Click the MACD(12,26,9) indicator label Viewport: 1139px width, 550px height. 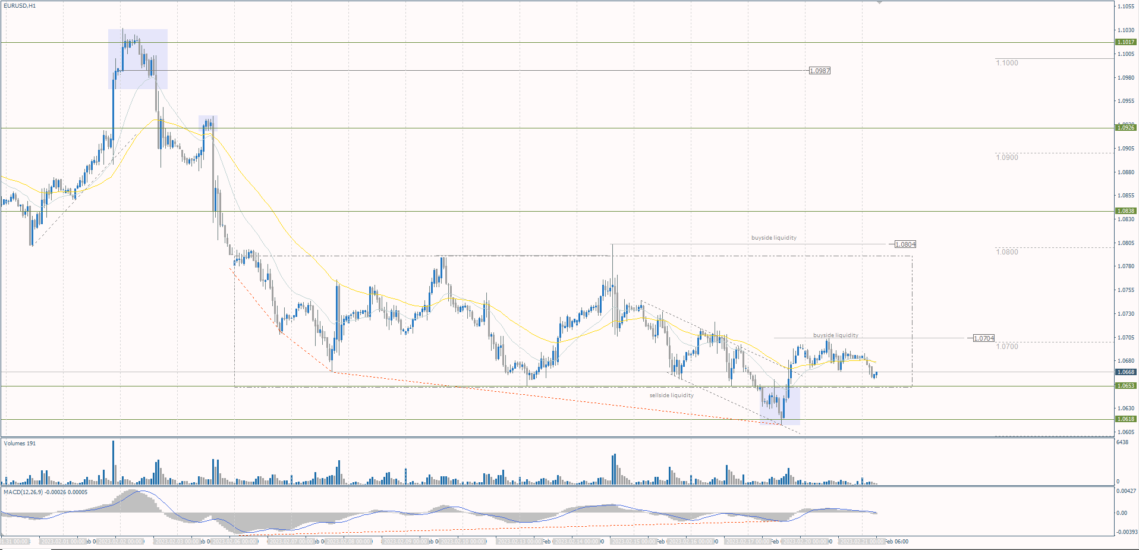pyautogui.click(x=45, y=492)
